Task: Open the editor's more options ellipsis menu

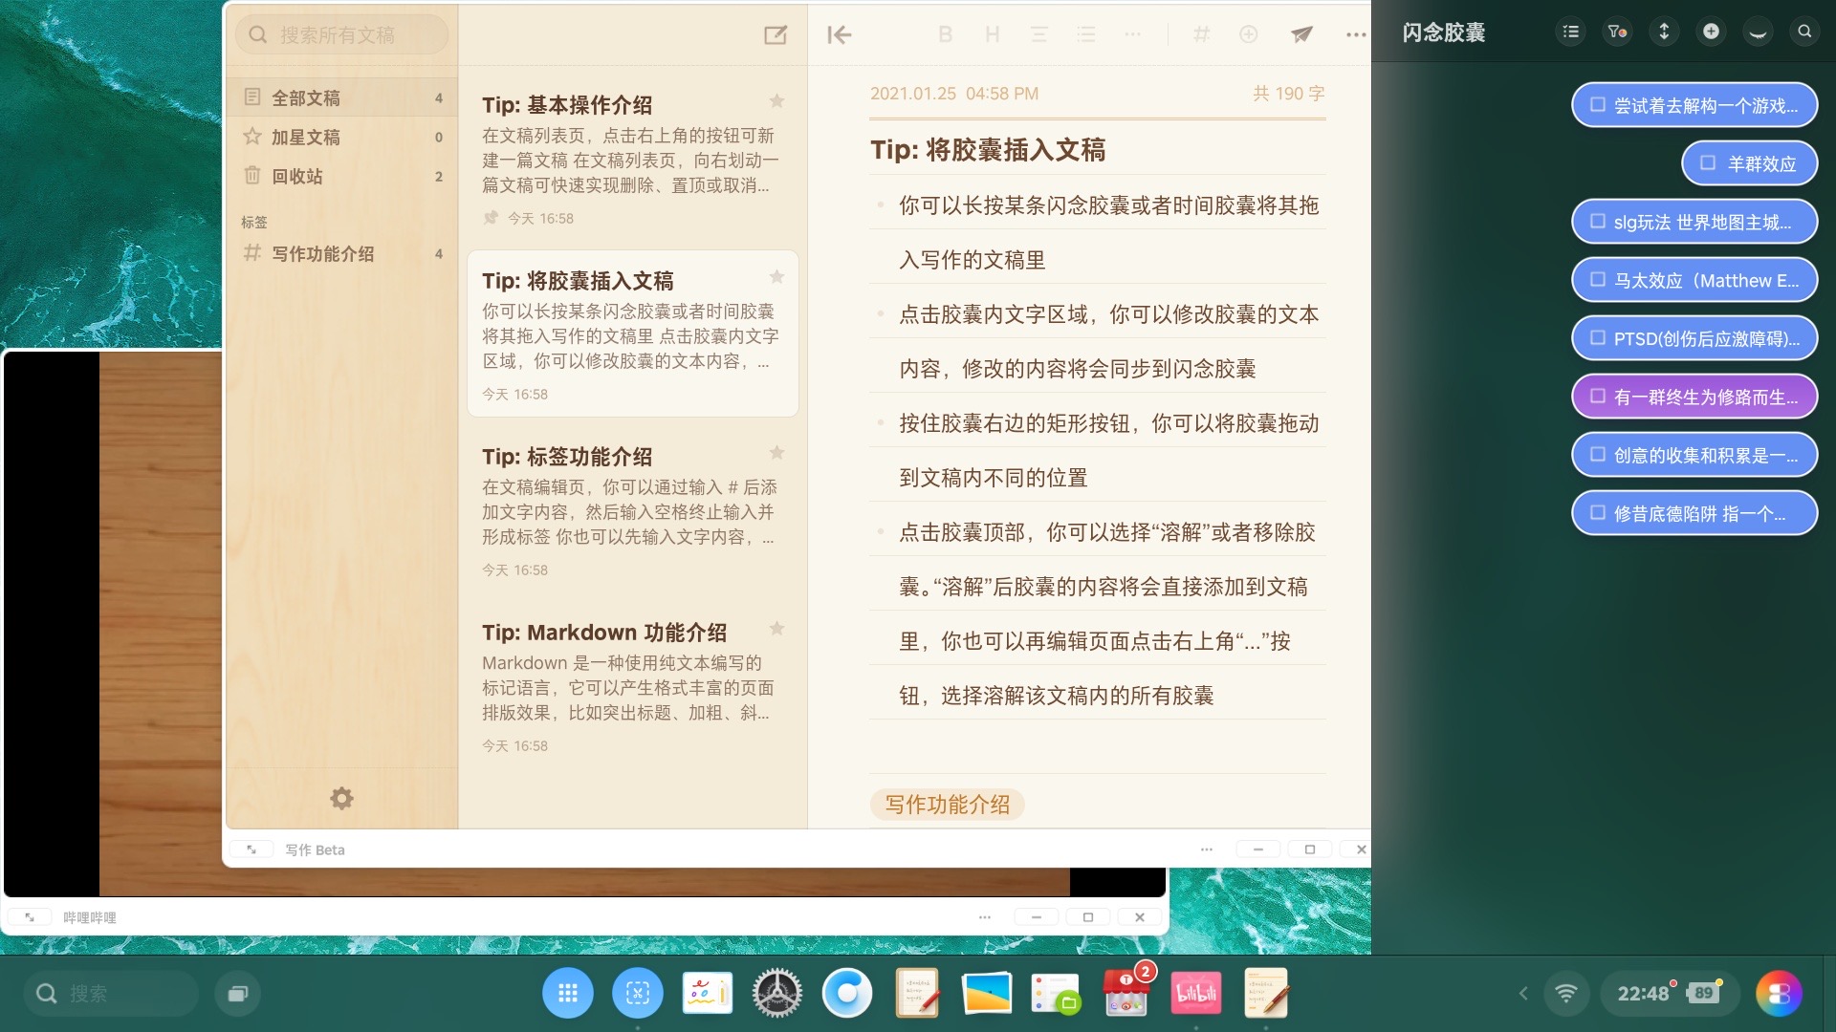Action: (x=1356, y=35)
